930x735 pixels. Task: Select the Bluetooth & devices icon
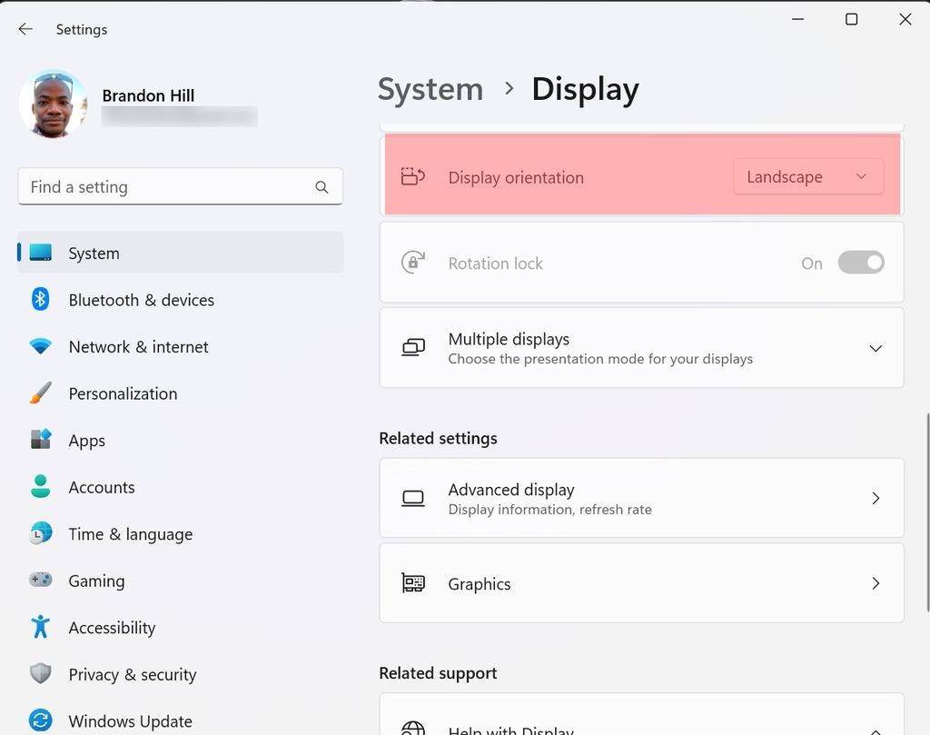click(41, 300)
